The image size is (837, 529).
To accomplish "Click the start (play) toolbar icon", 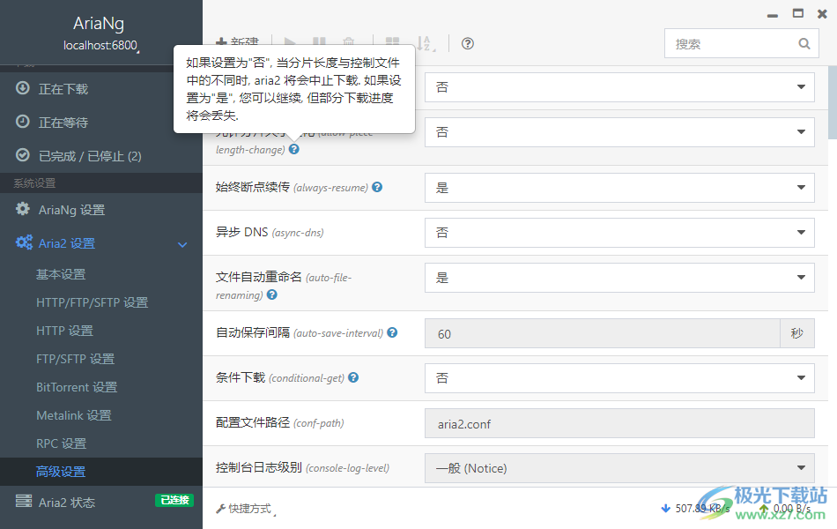I will [290, 42].
